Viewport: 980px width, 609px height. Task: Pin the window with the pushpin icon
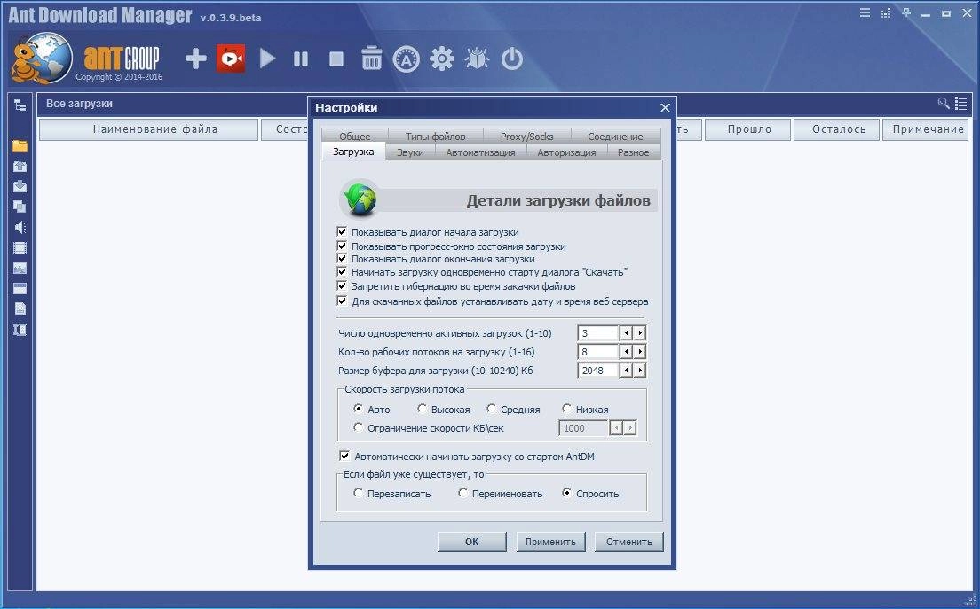pos(906,12)
